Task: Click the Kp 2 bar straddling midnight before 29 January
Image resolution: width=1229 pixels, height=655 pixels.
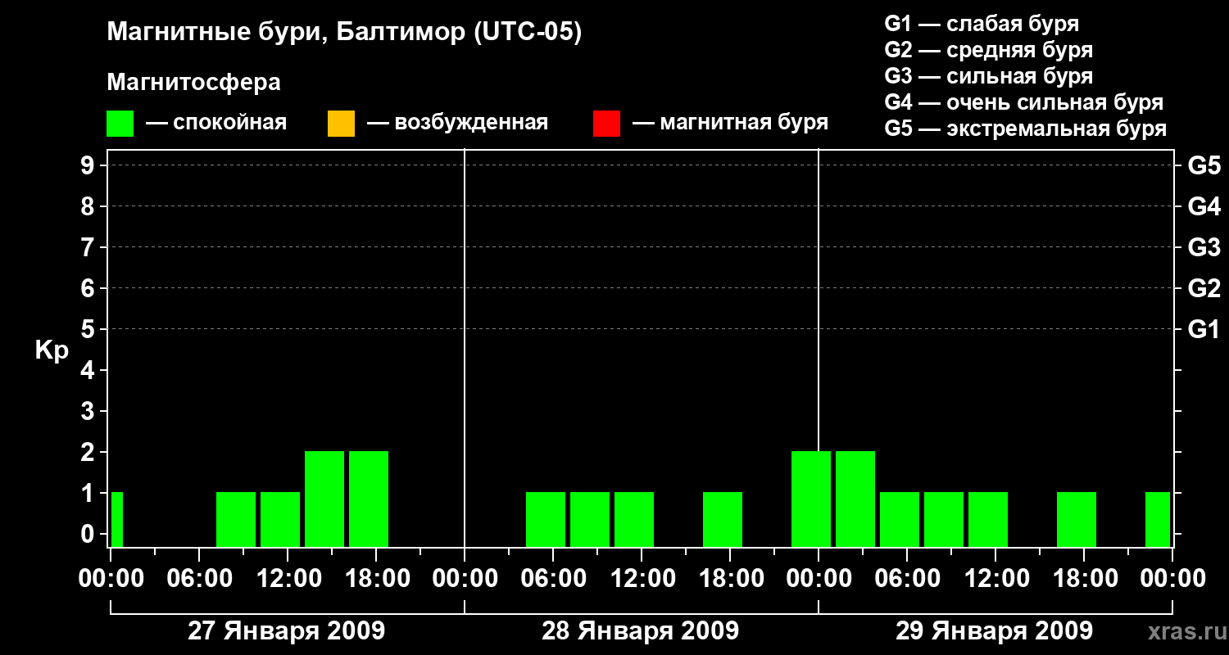Action: (x=811, y=499)
